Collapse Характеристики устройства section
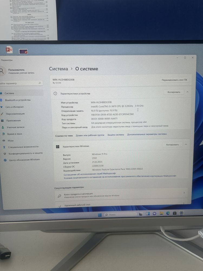The width and height of the screenshot is (203, 271). pyautogui.click(x=188, y=92)
